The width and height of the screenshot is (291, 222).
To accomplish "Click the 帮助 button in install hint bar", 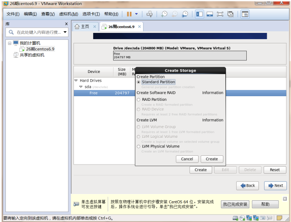I will [265, 204].
